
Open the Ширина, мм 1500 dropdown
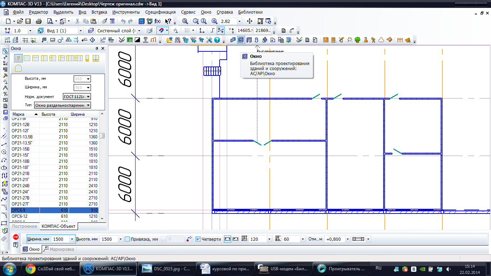click(72, 239)
